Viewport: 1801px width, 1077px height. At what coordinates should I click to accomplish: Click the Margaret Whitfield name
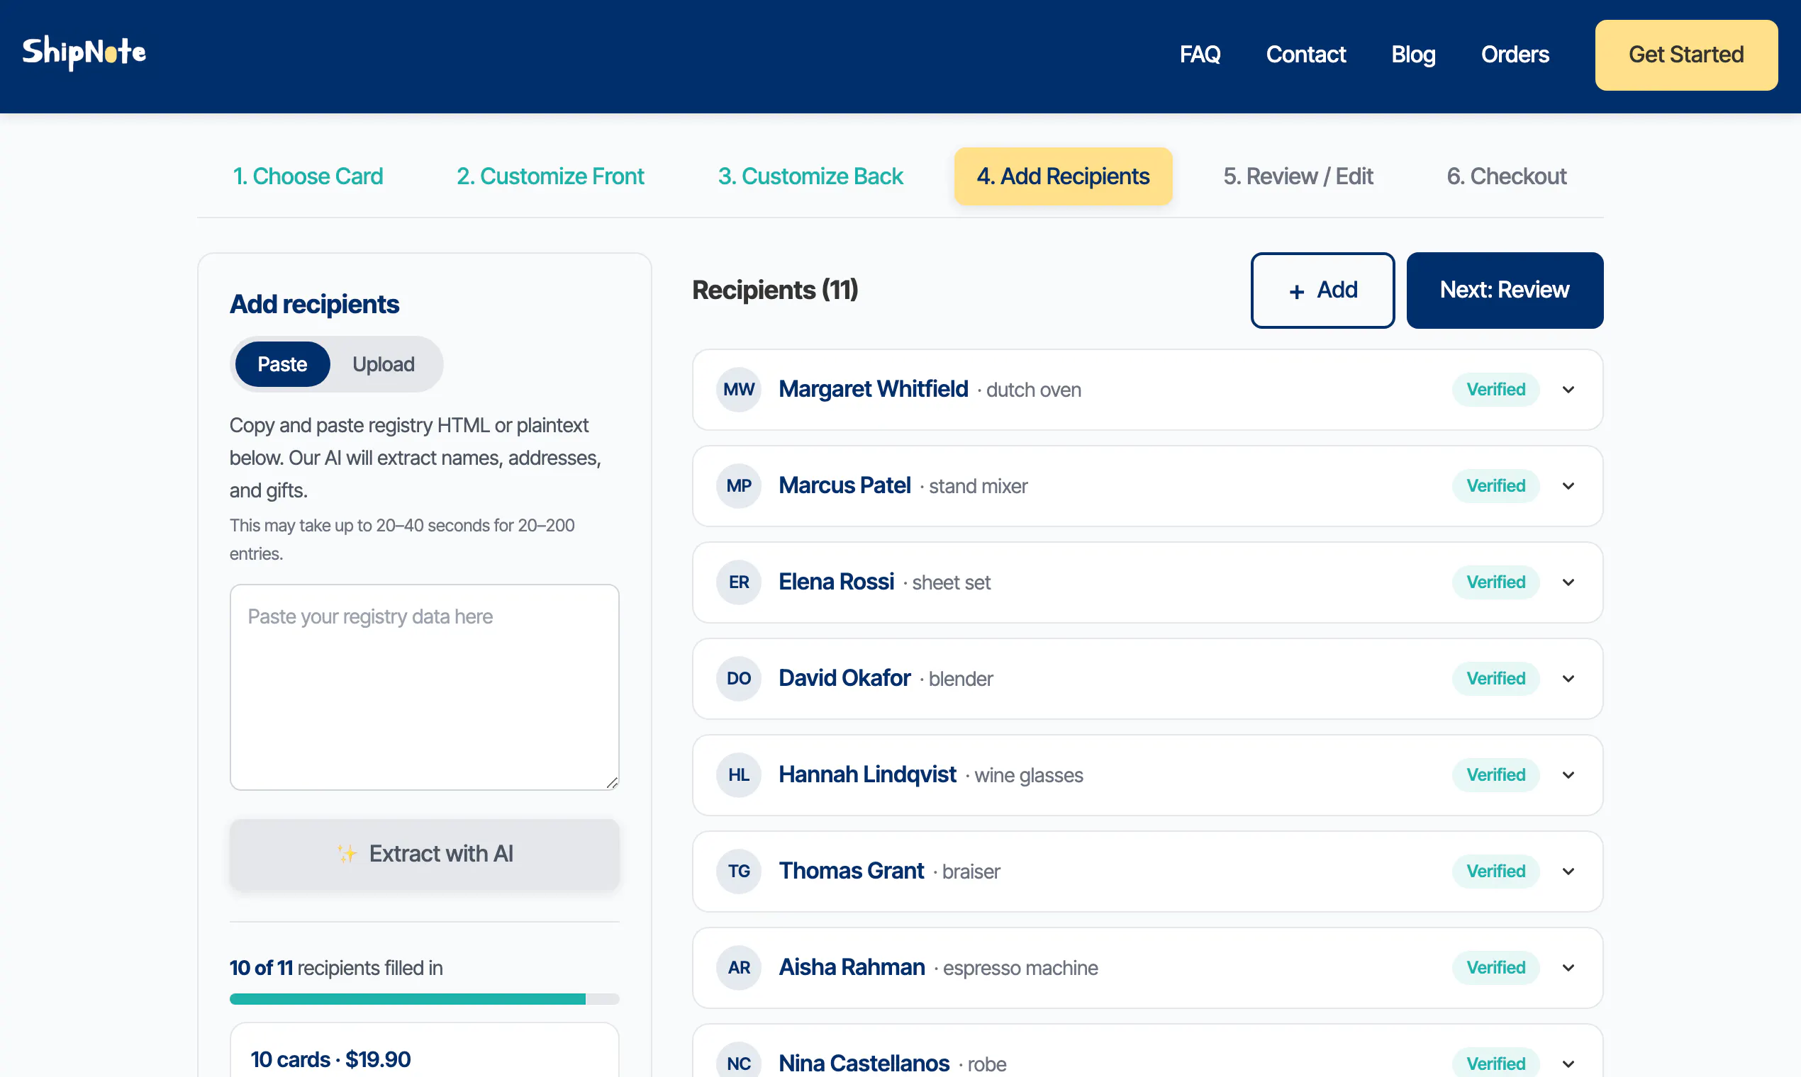tap(873, 389)
